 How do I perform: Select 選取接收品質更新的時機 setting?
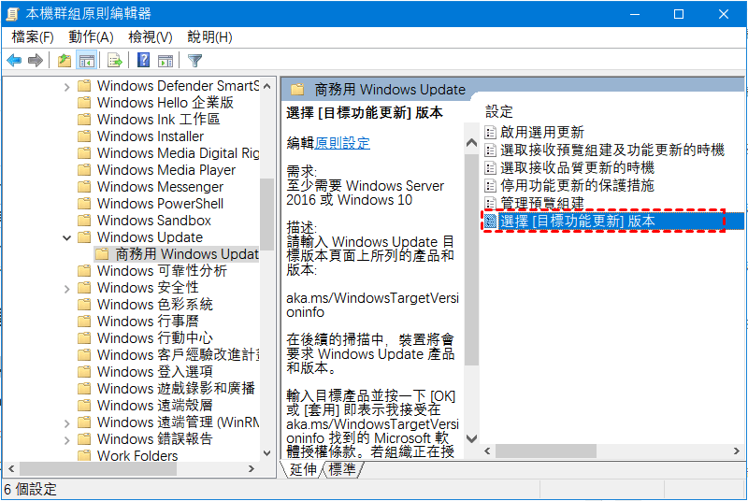pos(577,168)
